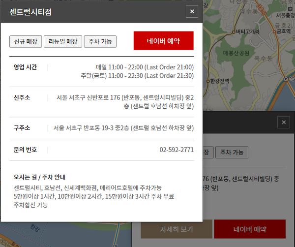295x247 pixels.
Task: Click the 옥수동 label on map
Action: tap(263, 59)
